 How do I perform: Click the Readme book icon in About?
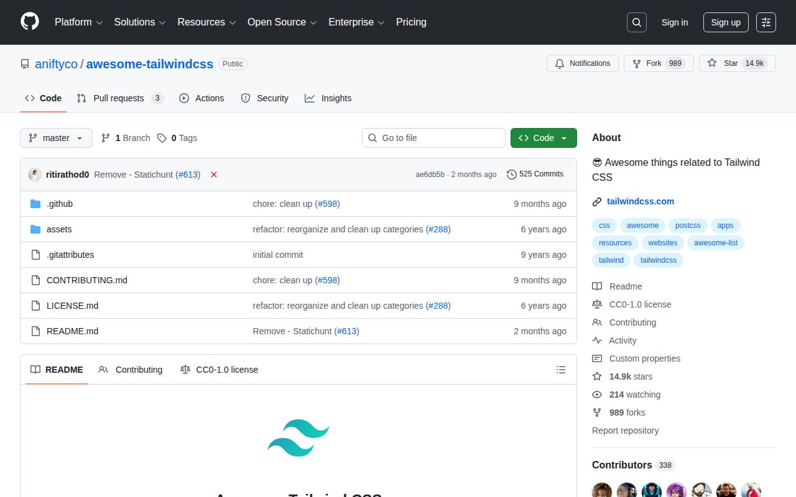(597, 286)
